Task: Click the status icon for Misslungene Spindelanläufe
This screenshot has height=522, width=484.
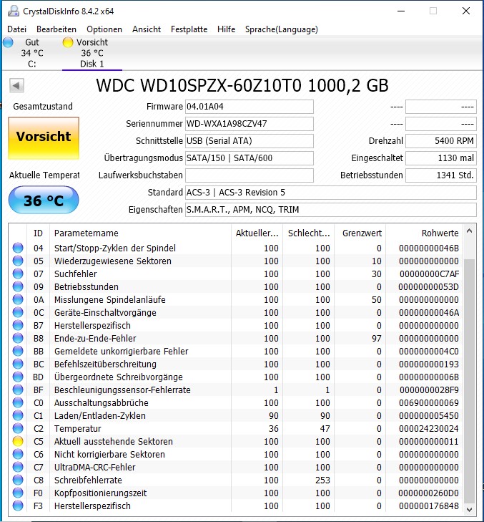Action: [18, 299]
